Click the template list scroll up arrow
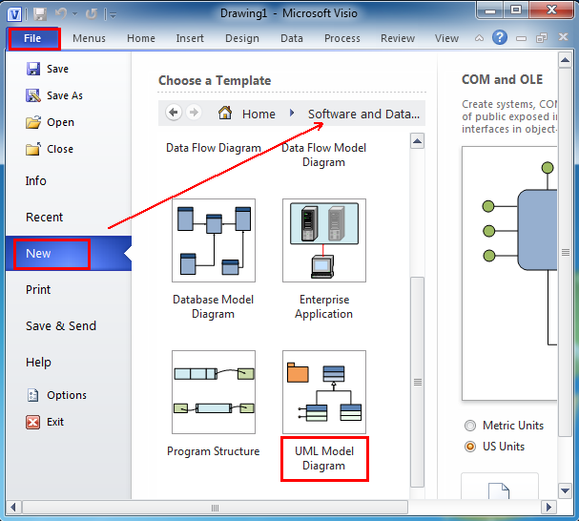The image size is (579, 521). click(x=417, y=141)
